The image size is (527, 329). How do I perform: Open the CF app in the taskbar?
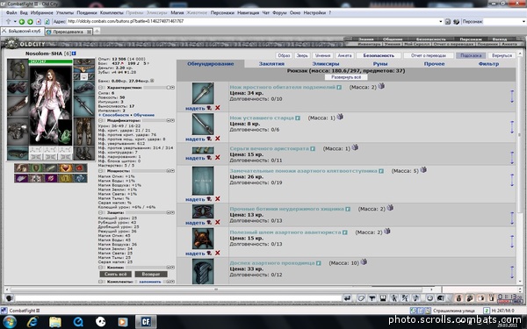click(146, 322)
